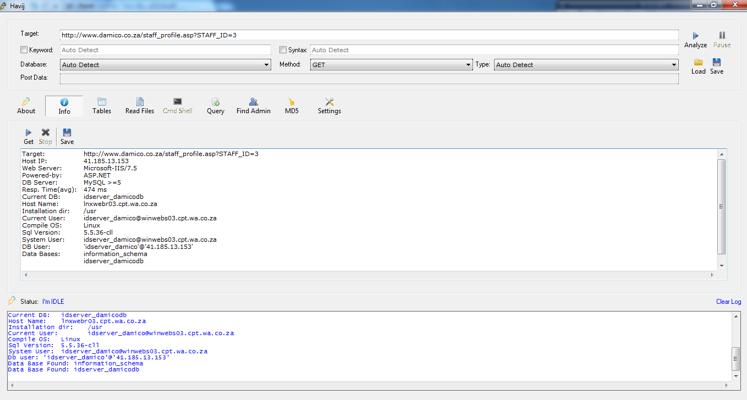Switch to the Info tab
The height and width of the screenshot is (400, 747).
click(x=64, y=106)
